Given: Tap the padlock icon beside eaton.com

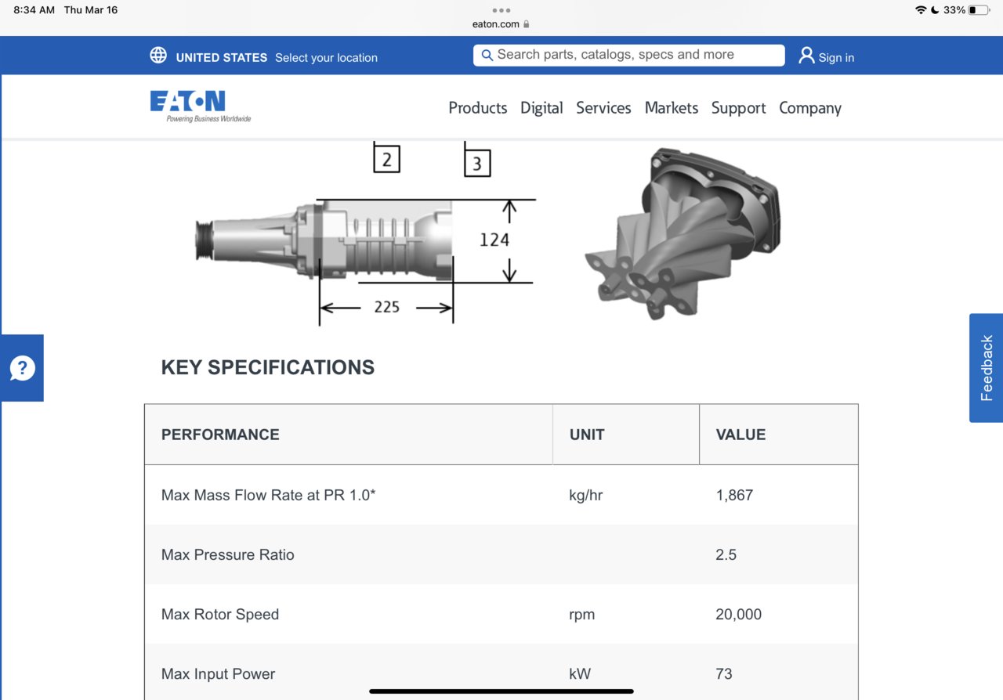Looking at the screenshot, I should point(527,24).
